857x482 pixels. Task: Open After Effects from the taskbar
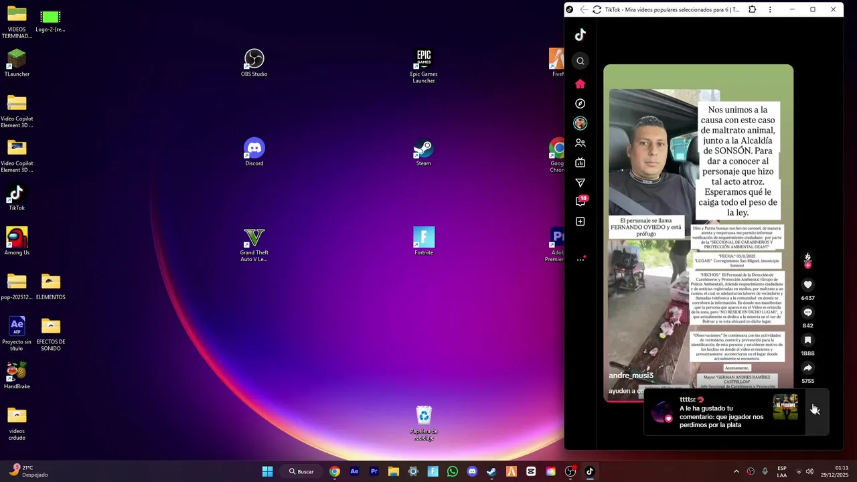(x=354, y=471)
